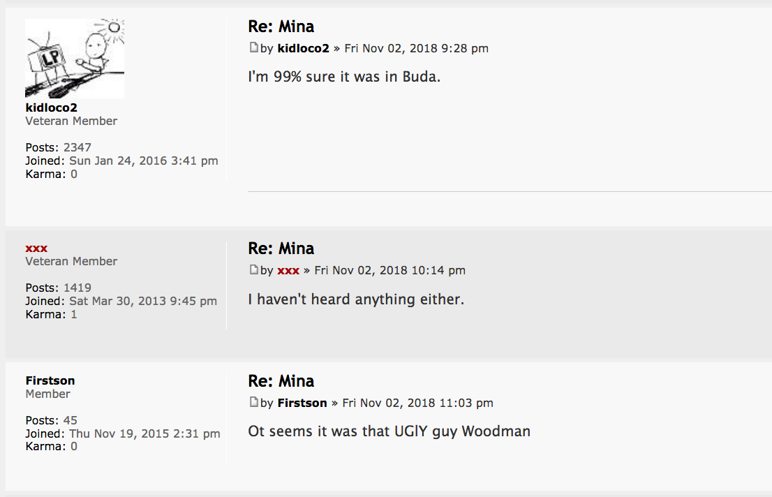Screen dimensions: 772x497
Task: Open kidloco2's profile from the name under the avatar
Action: point(51,107)
